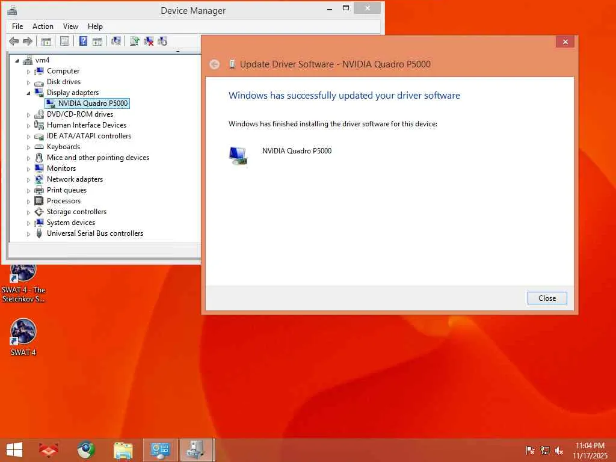
Task: Open the red fox app in taskbar
Action: (x=48, y=450)
